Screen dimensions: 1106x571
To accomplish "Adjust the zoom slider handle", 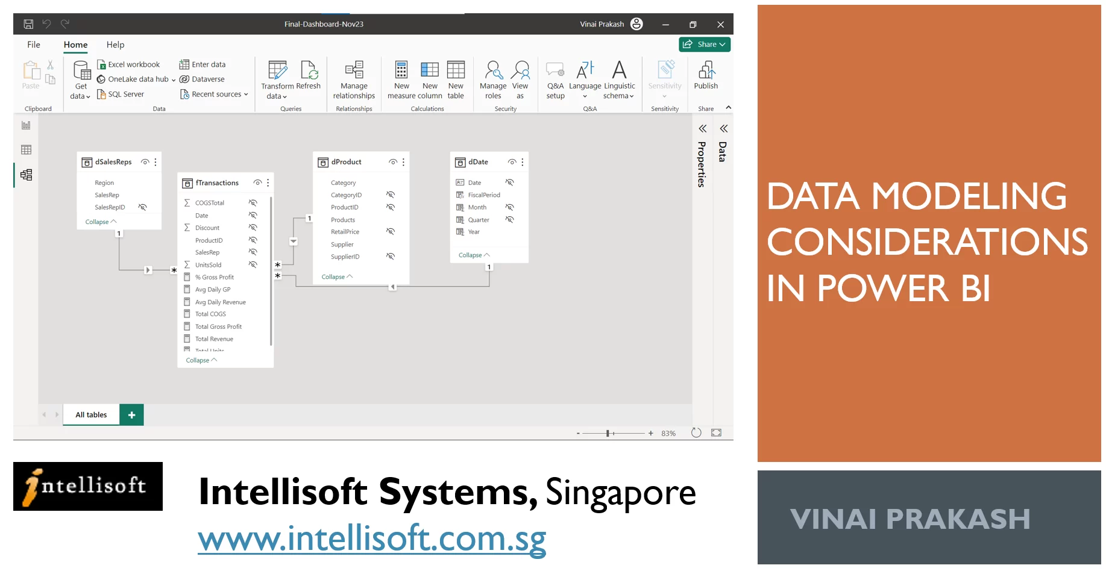I will 608,433.
